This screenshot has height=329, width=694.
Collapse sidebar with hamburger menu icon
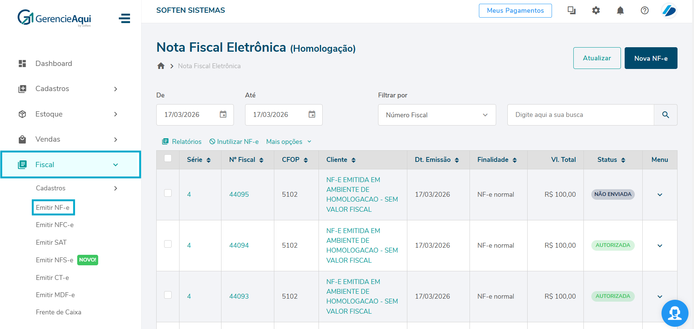click(x=124, y=18)
